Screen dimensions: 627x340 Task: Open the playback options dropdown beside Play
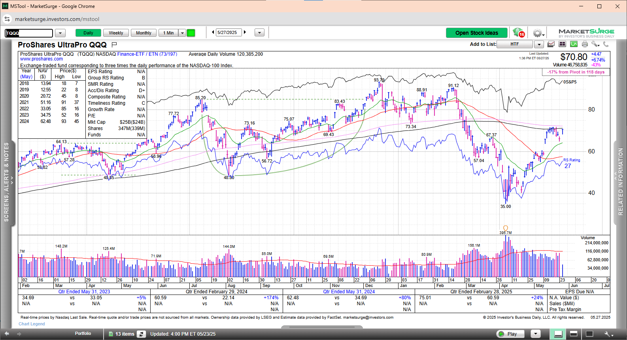coord(535,334)
